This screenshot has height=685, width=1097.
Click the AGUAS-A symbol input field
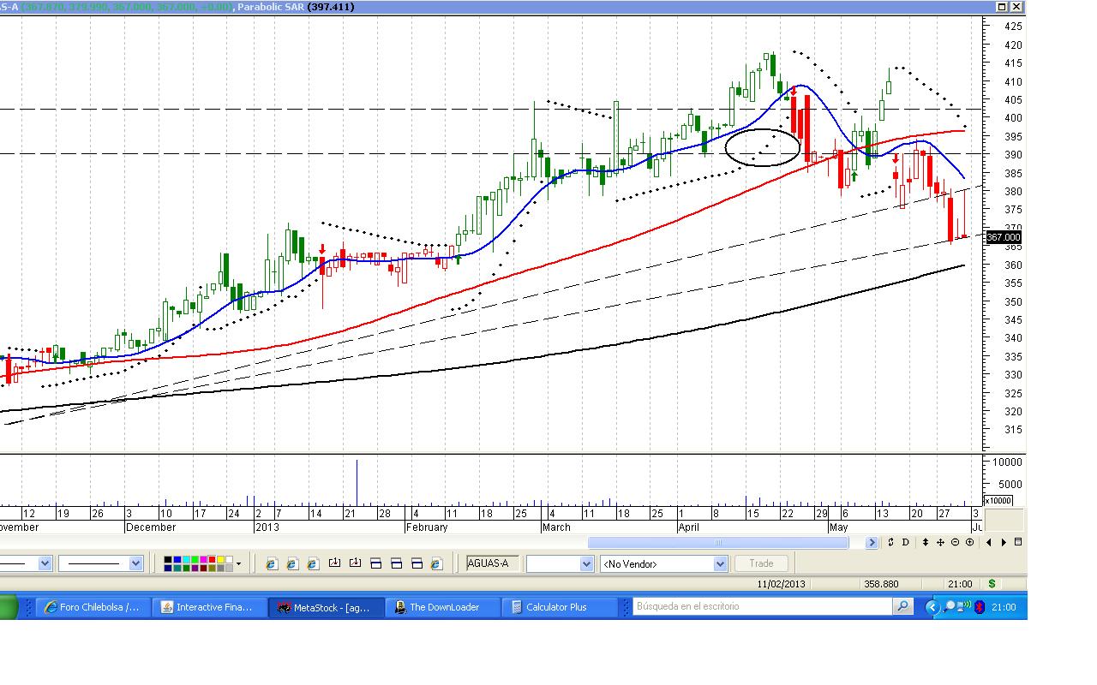(492, 563)
